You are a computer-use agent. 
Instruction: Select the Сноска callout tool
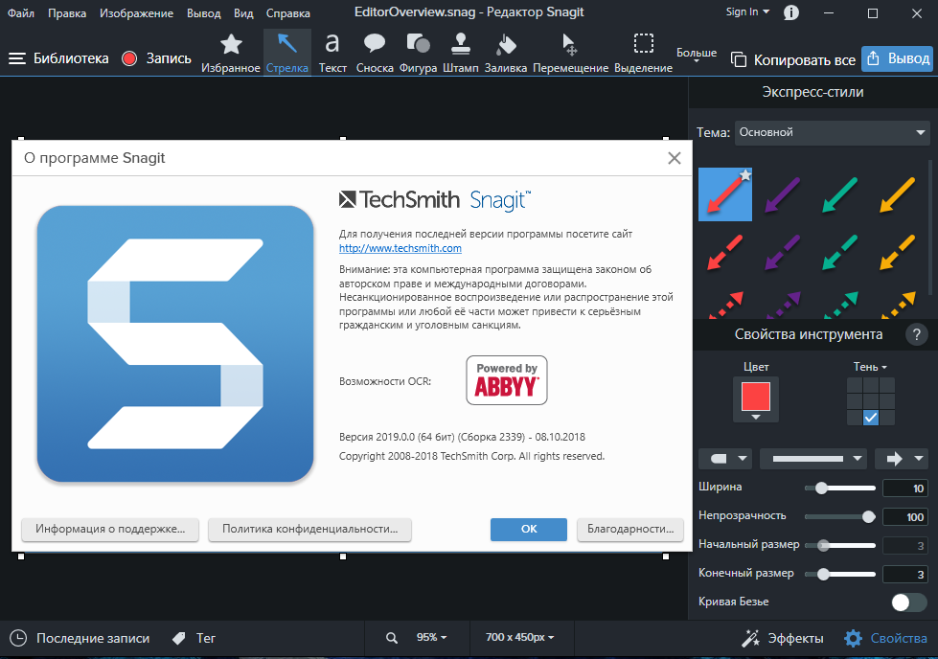click(375, 53)
